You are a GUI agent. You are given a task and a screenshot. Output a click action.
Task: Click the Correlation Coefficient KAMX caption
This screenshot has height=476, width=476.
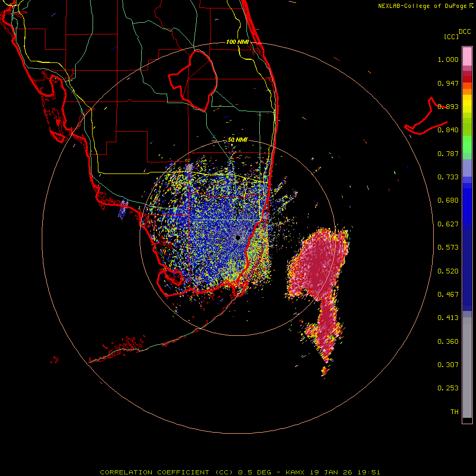tap(240, 472)
